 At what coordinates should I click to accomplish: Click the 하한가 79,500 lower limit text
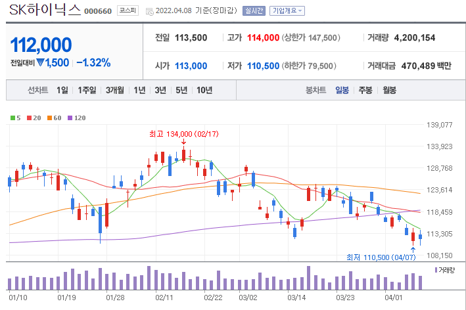point(309,66)
